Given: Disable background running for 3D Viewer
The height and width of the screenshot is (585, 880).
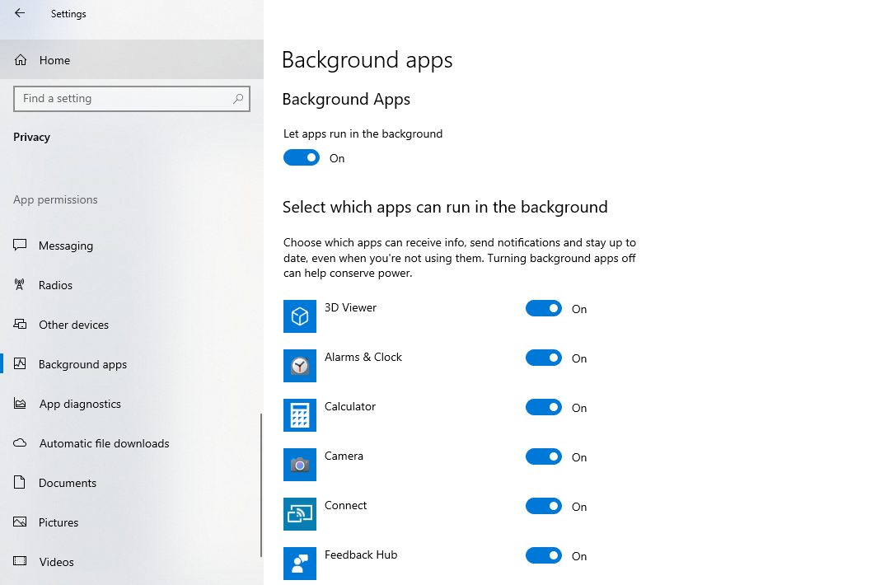Looking at the screenshot, I should [x=544, y=308].
